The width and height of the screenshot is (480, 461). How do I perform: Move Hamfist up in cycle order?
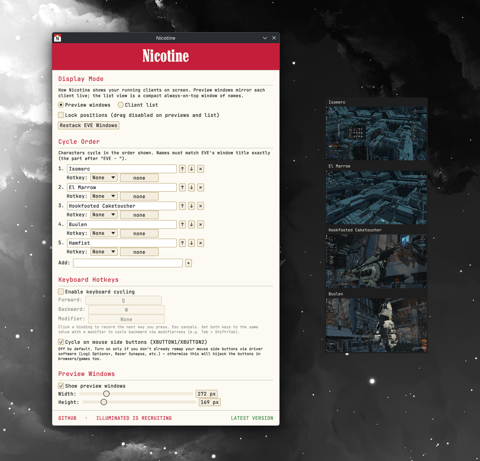(x=182, y=243)
